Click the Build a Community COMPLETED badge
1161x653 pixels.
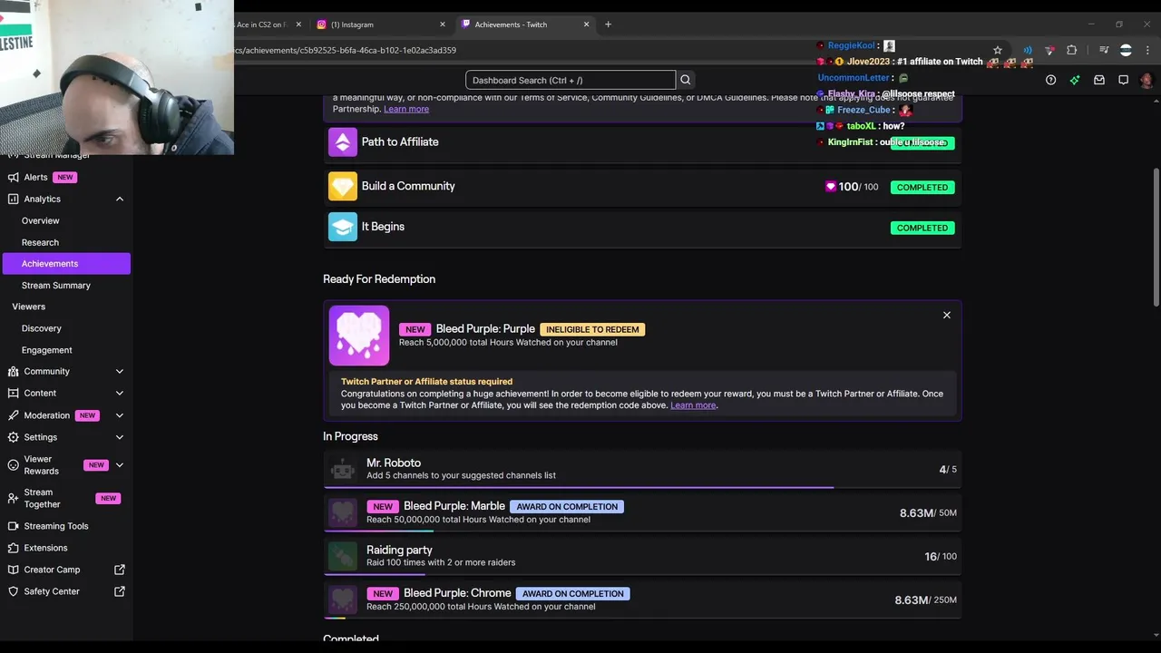(x=922, y=187)
